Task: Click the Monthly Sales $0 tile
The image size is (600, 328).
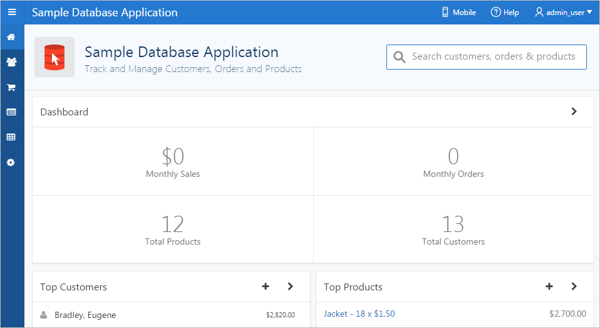Action: point(173,161)
